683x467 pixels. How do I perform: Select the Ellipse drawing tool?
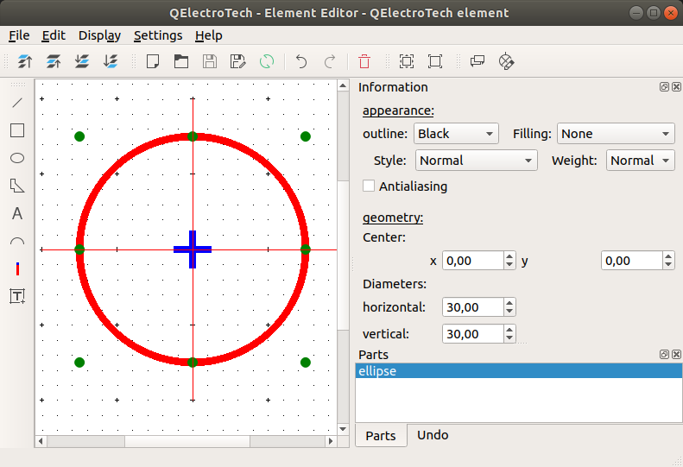(x=17, y=158)
